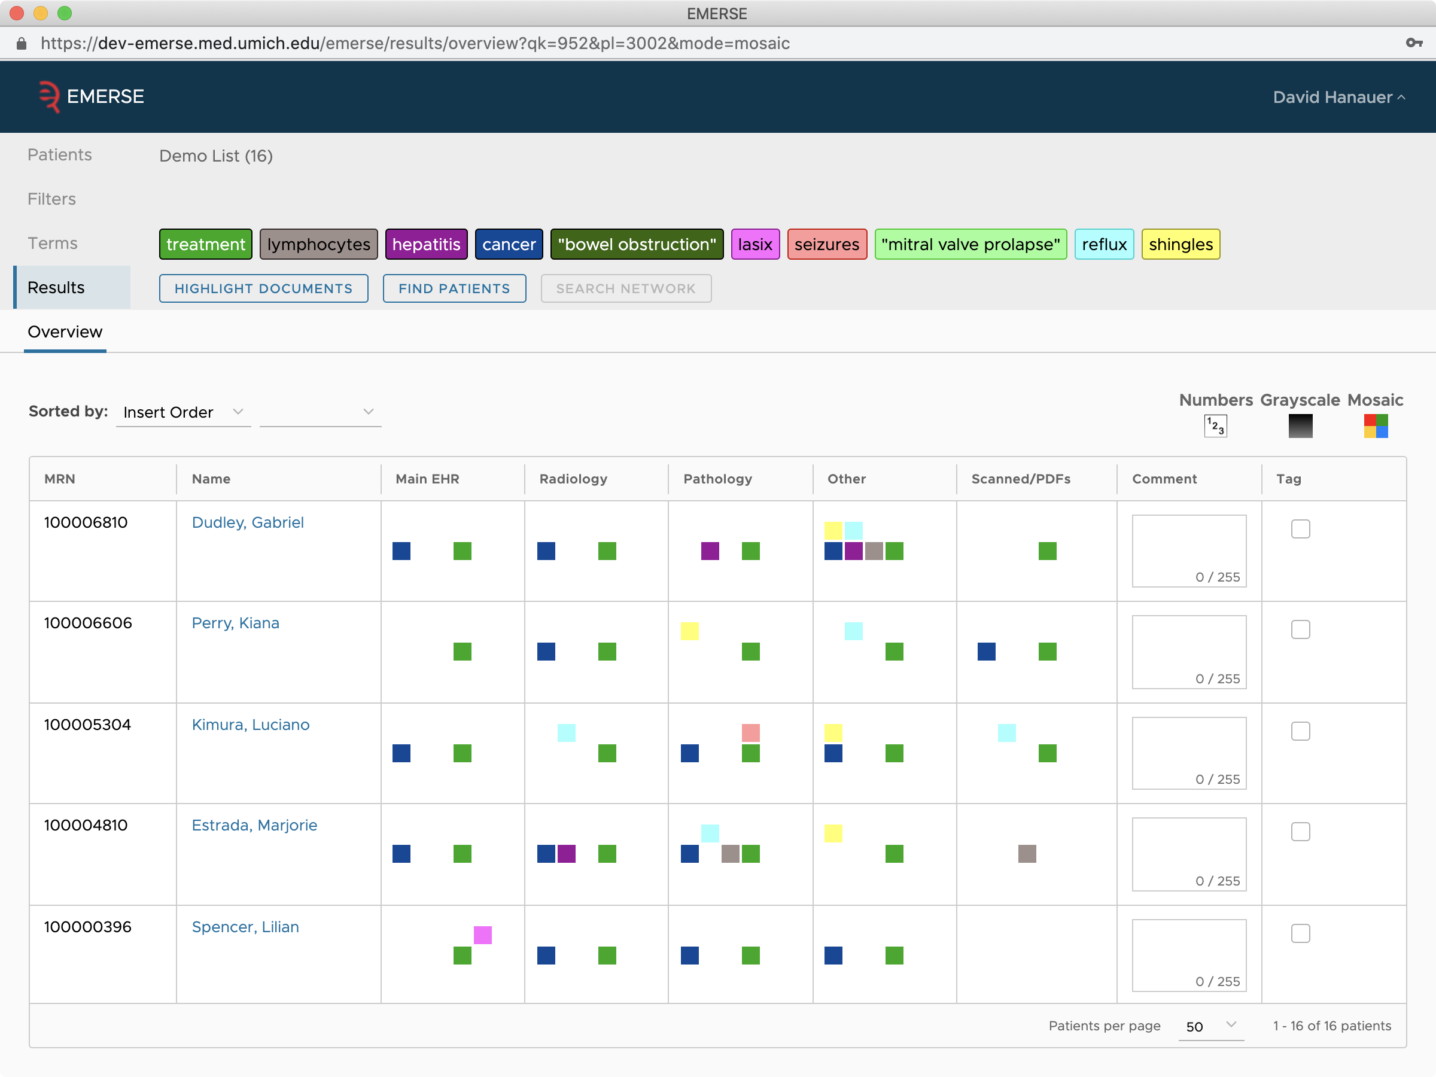The image size is (1436, 1077).
Task: Click the Highlight Documents button
Action: (264, 288)
